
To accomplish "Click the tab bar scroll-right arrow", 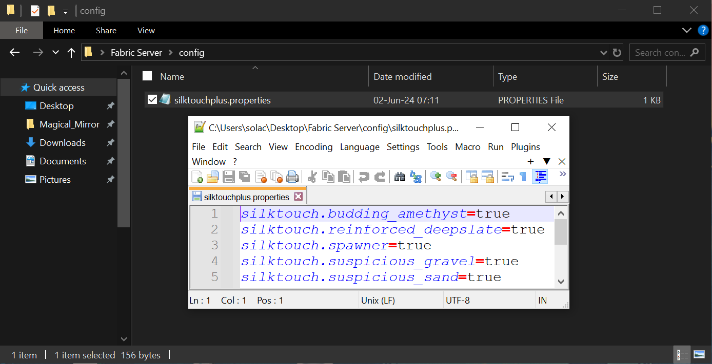I will [563, 197].
